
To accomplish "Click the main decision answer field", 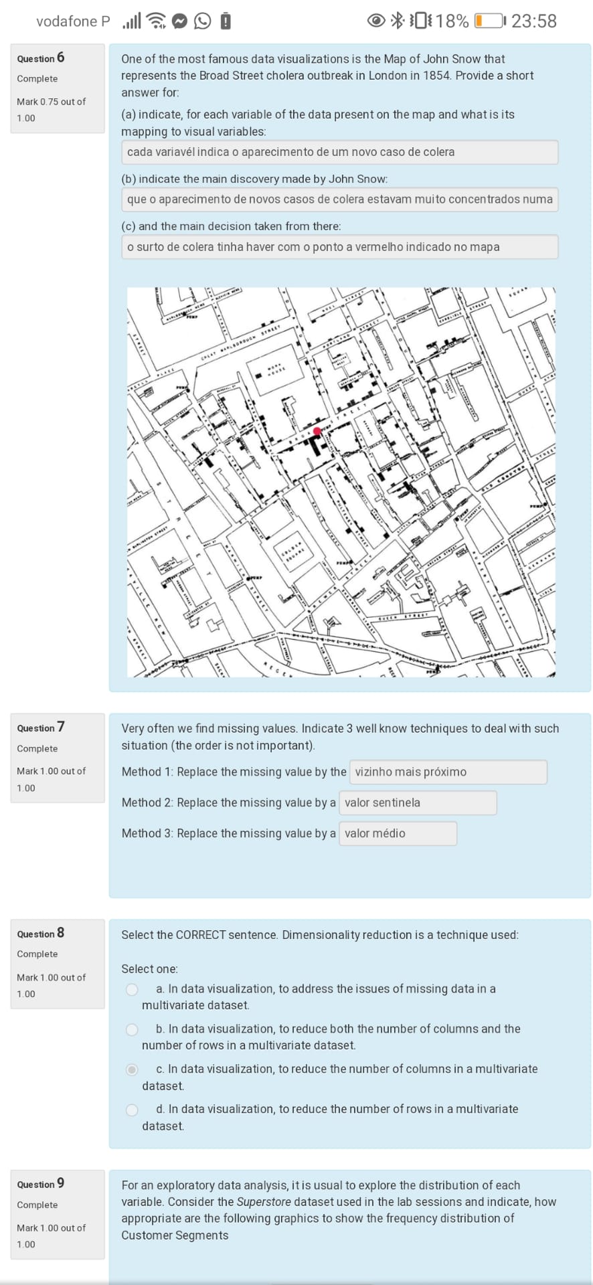I will click(339, 247).
